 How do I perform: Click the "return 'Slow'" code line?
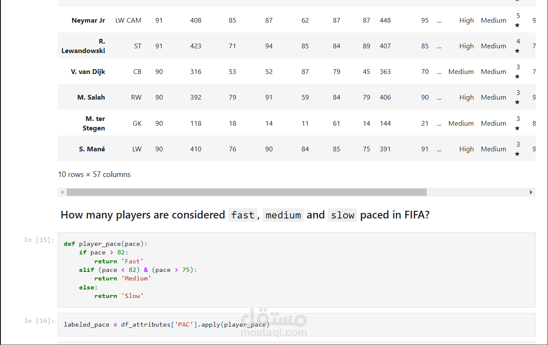[119, 296]
